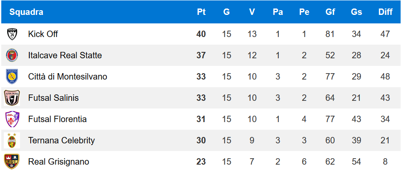Select the Ternana Celebrity team name

pos(61,140)
